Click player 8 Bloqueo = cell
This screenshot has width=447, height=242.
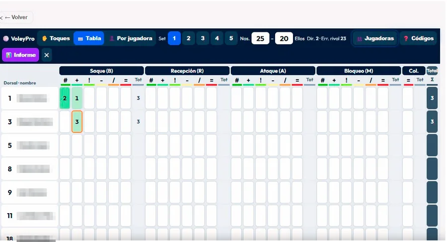[383, 168]
